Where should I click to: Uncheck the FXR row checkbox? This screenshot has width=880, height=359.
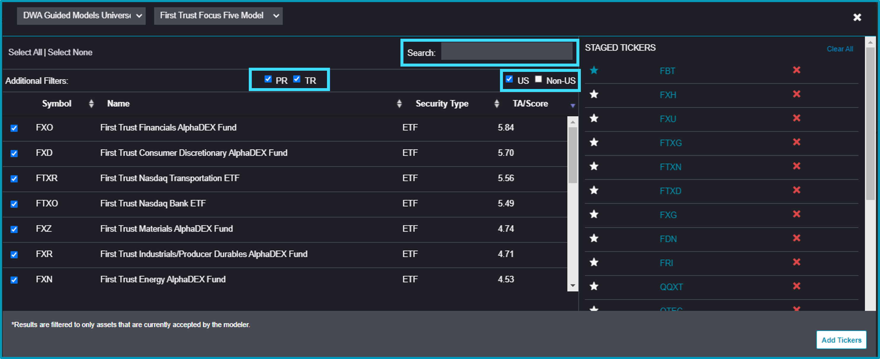[x=14, y=255]
